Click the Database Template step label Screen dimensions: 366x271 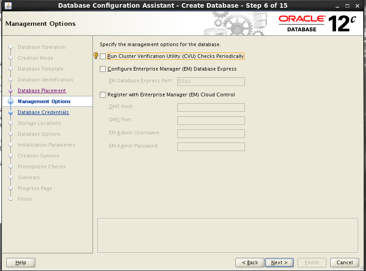[x=40, y=69]
